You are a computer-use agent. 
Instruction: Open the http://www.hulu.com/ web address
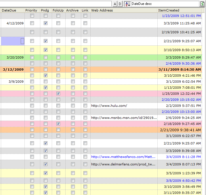pyautogui.click(x=109, y=106)
